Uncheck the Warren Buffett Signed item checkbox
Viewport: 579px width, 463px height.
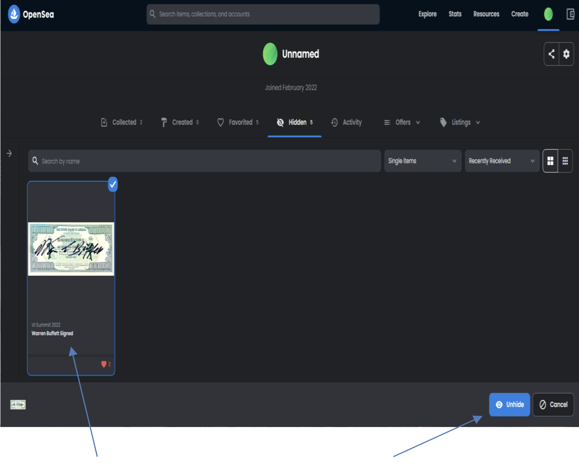tap(113, 184)
